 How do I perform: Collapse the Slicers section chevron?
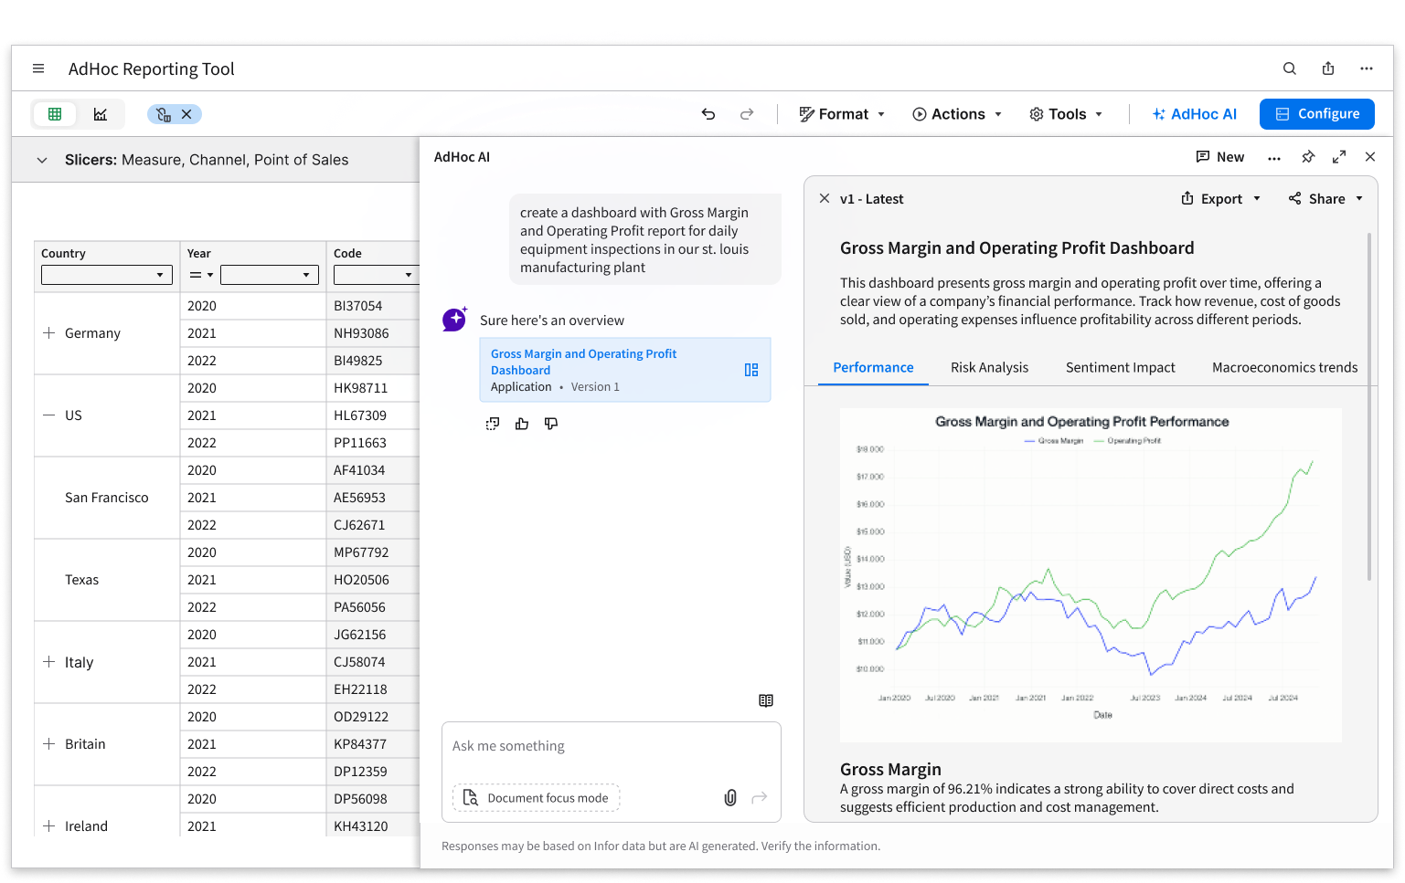[x=42, y=160]
